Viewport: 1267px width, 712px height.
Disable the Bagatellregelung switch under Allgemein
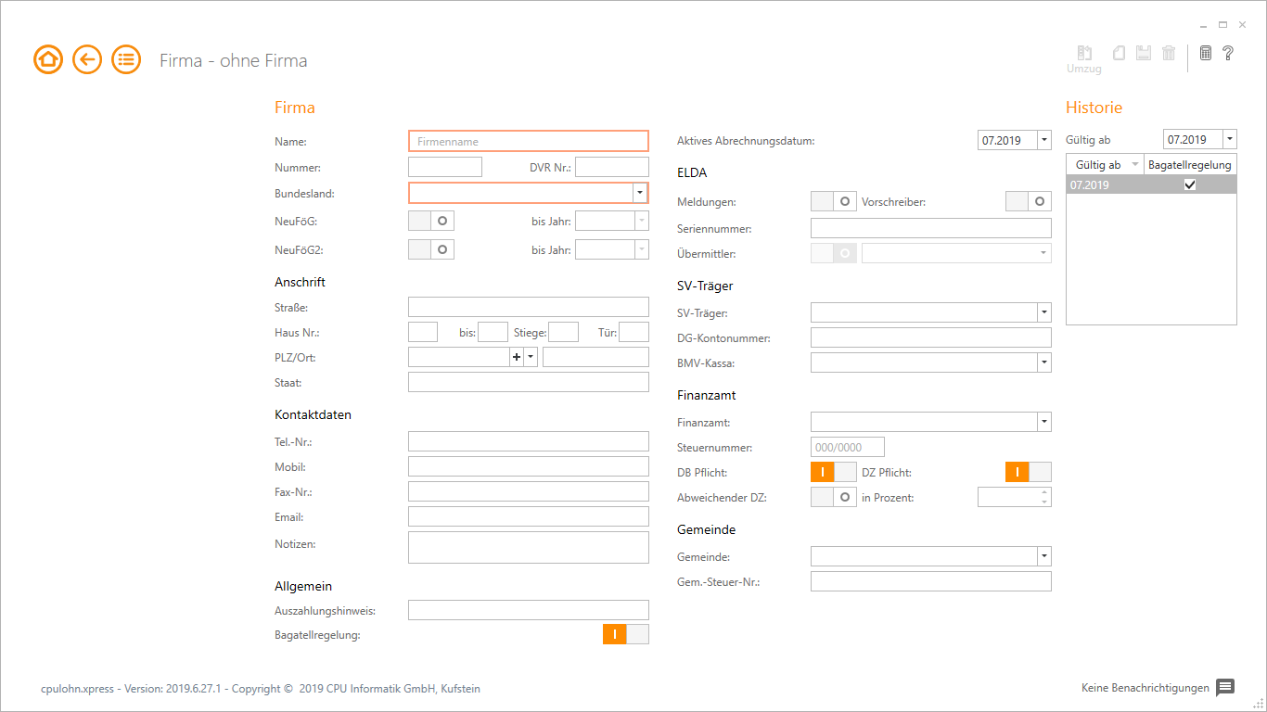click(x=626, y=634)
